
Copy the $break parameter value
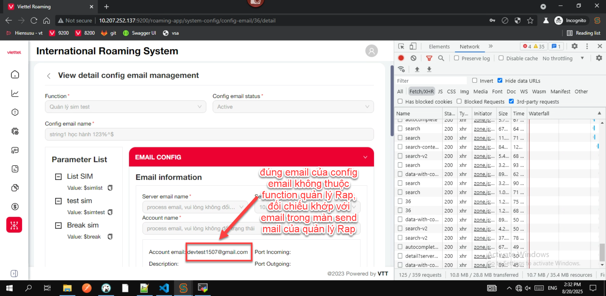pyautogui.click(x=110, y=237)
